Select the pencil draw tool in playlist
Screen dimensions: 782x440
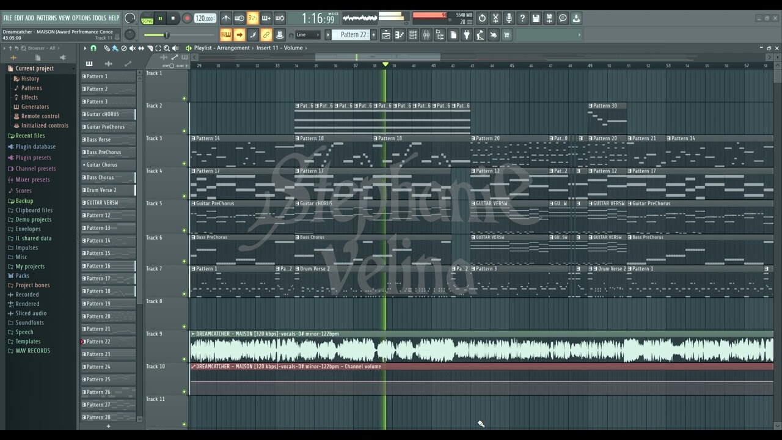(106, 48)
